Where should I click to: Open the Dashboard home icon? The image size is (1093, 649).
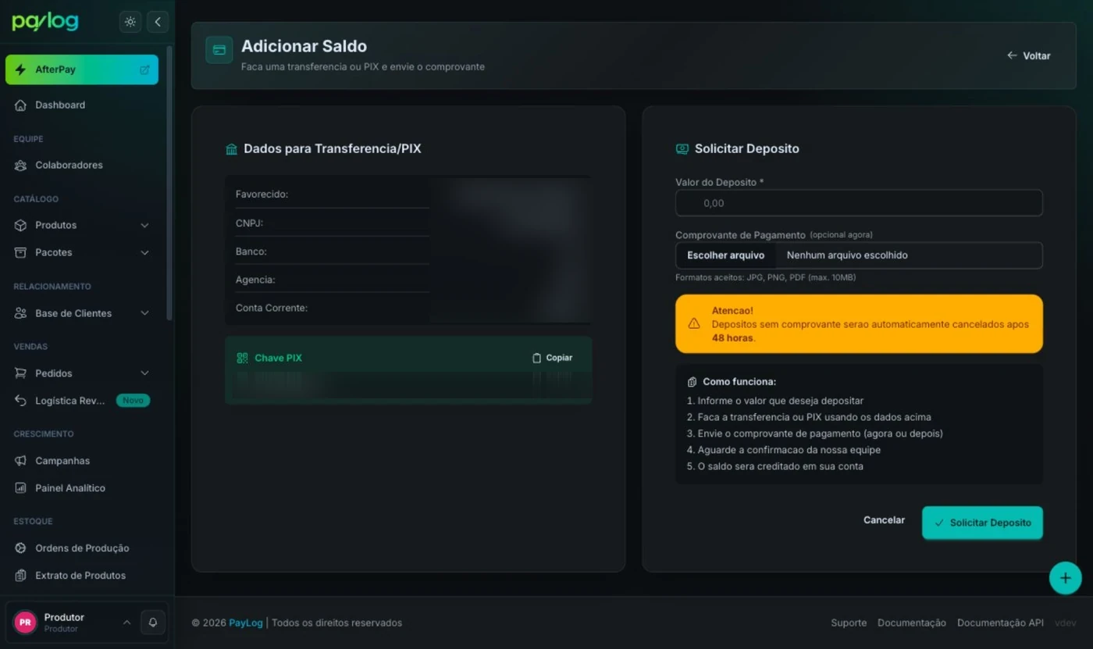pos(20,105)
